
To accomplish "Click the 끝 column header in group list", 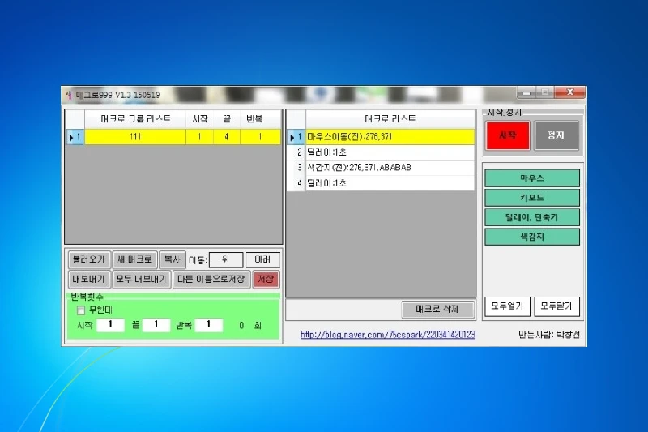I will (x=227, y=119).
